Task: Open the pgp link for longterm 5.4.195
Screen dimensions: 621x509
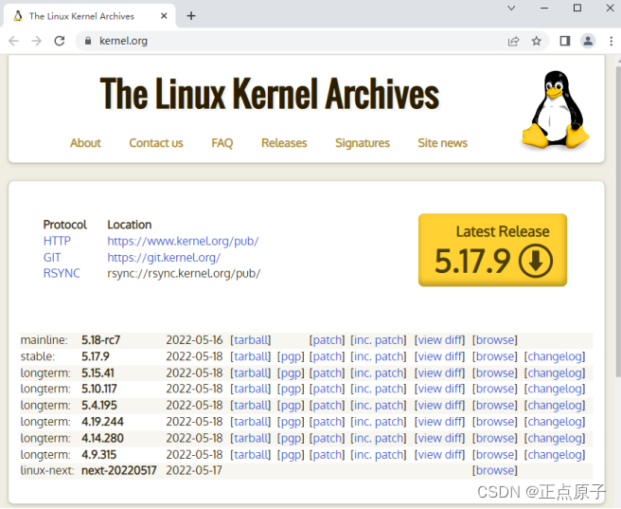Action: point(291,406)
